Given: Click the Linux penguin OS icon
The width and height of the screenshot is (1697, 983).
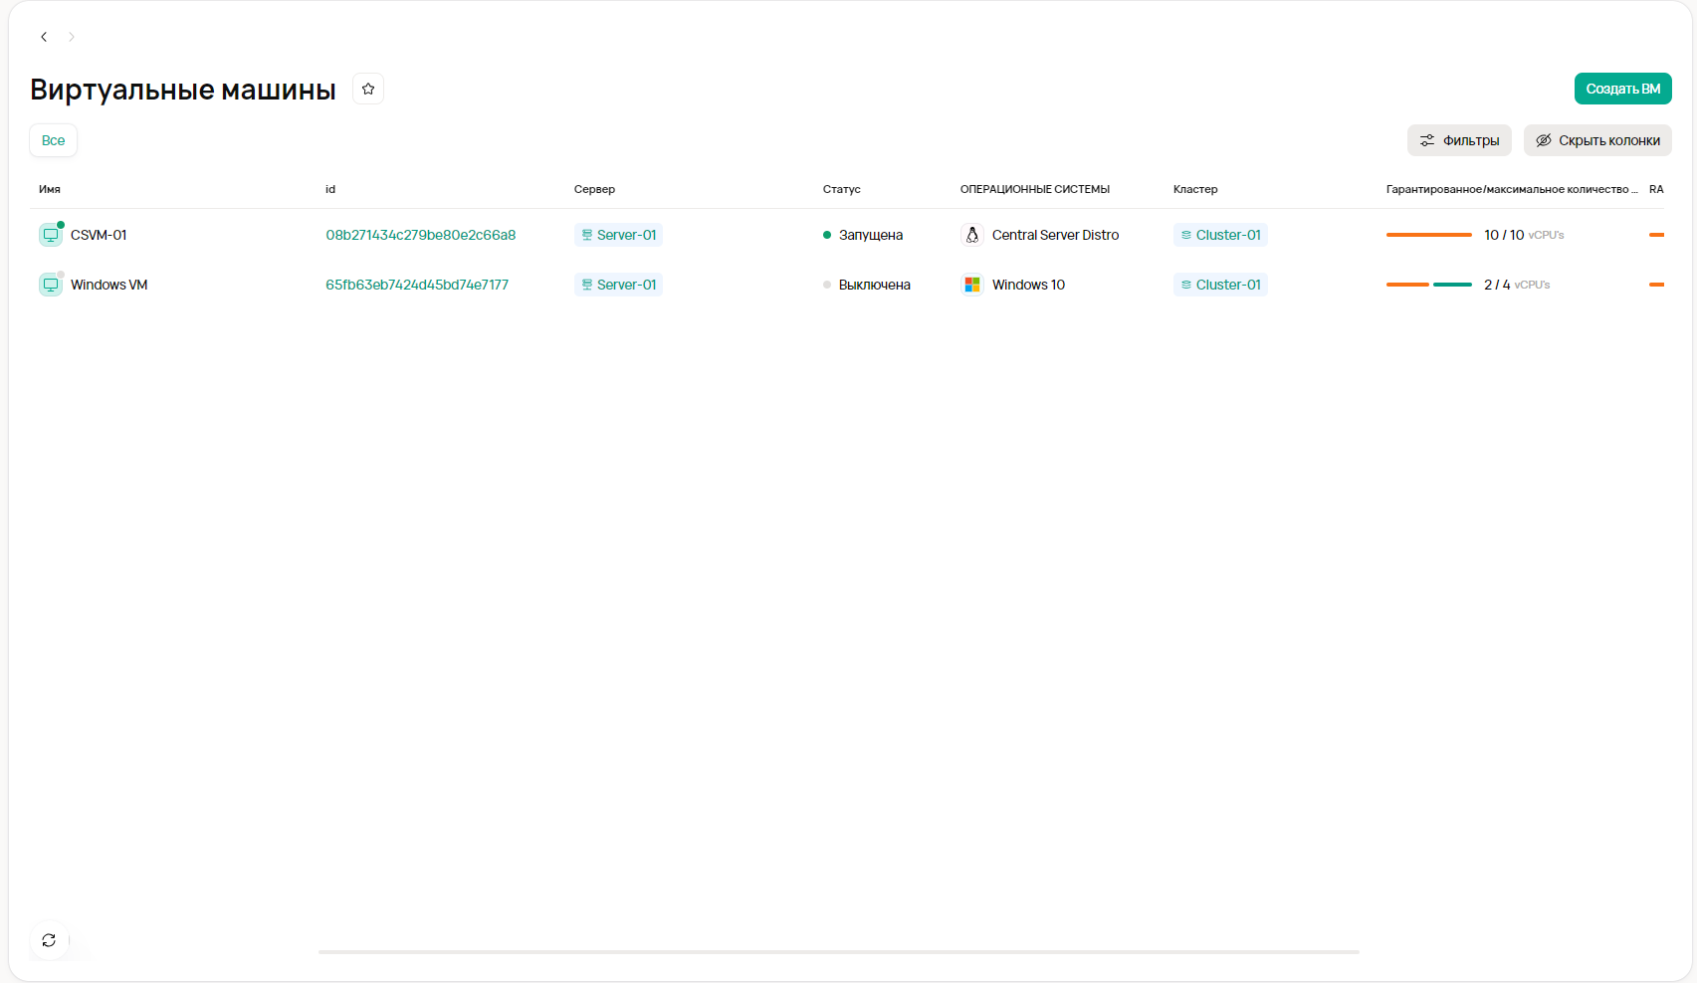Looking at the screenshot, I should (x=972, y=235).
